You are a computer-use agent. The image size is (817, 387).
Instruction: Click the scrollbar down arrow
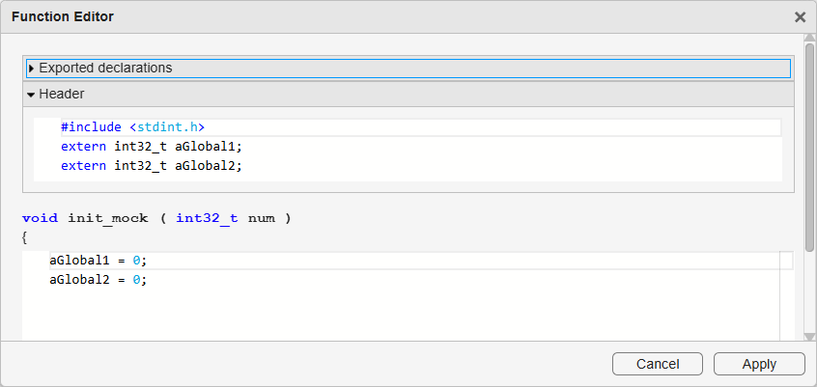pos(809,337)
